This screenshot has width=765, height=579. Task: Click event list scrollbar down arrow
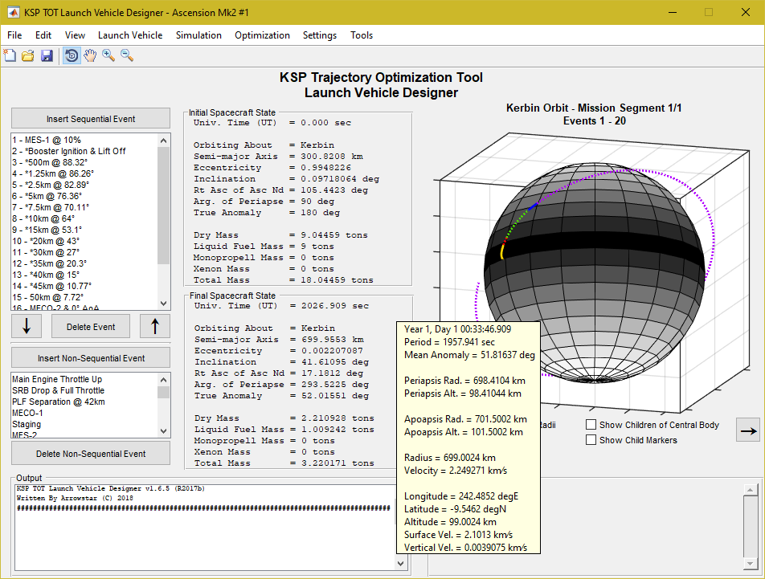[x=163, y=303]
